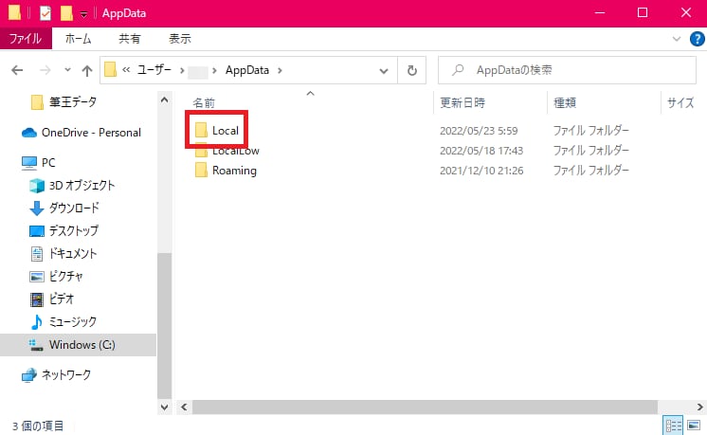
Task: Click the ネットワーク icon
Action: coord(29,374)
